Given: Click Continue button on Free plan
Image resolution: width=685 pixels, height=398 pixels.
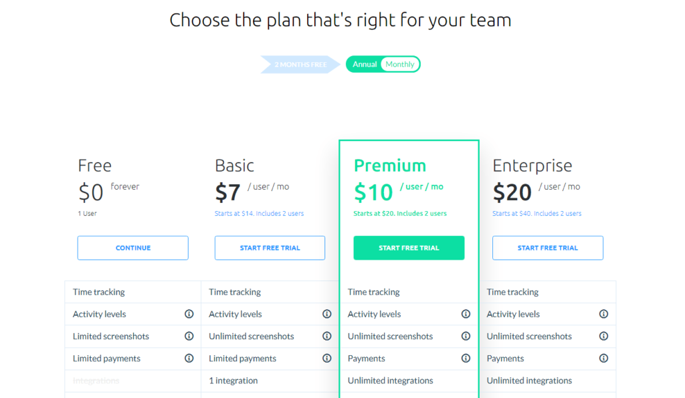Looking at the screenshot, I should point(133,248).
